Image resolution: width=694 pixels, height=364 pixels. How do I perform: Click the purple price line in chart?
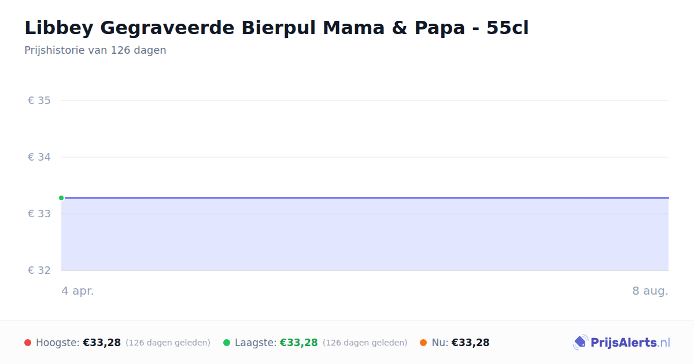point(365,198)
